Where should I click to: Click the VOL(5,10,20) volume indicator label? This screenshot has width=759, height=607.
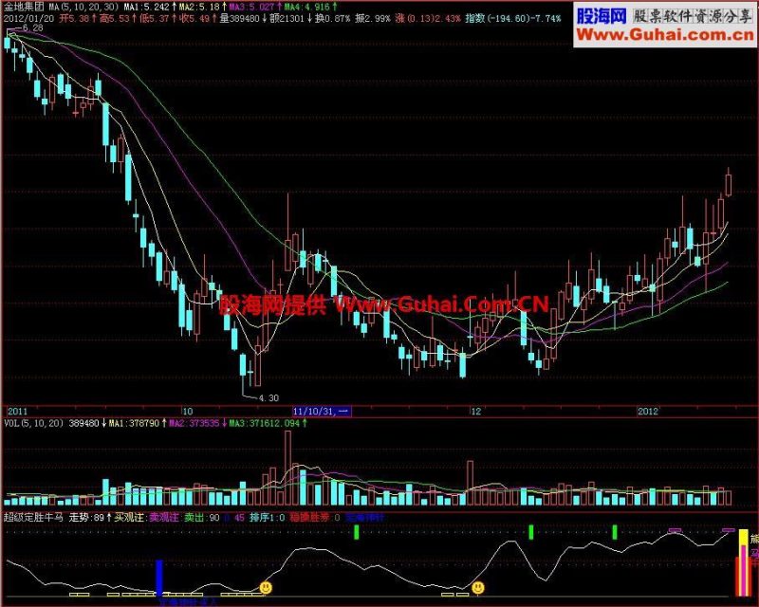click(x=34, y=423)
